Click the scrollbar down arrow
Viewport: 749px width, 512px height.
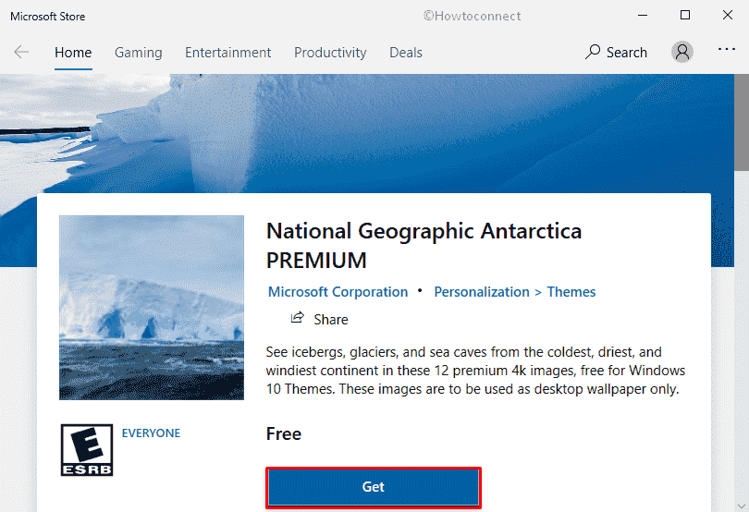tap(742, 506)
